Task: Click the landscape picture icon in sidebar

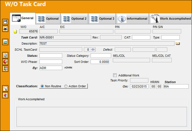Action: point(5,42)
